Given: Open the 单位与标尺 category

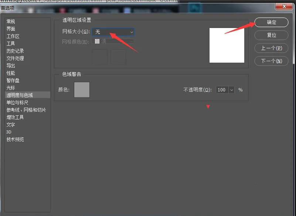Looking at the screenshot, I should [x=17, y=102].
